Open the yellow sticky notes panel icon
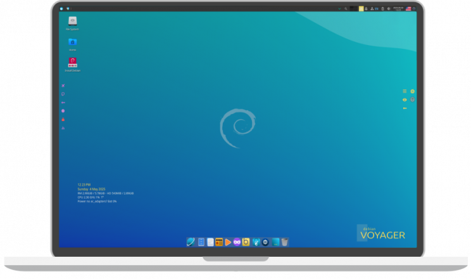This screenshot has height=279, width=471. (x=361, y=9)
